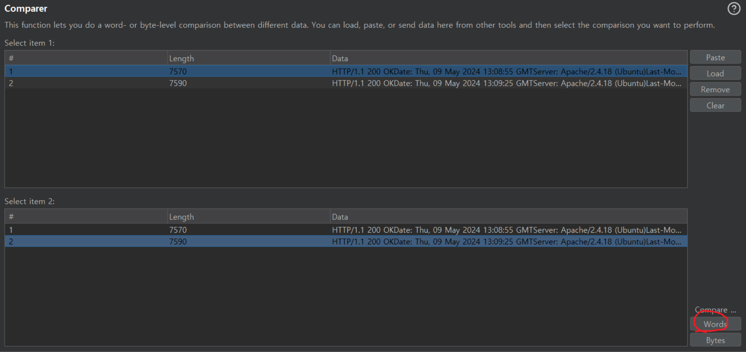Select row 2 in item 1 table
The width and height of the screenshot is (746, 352).
(346, 83)
